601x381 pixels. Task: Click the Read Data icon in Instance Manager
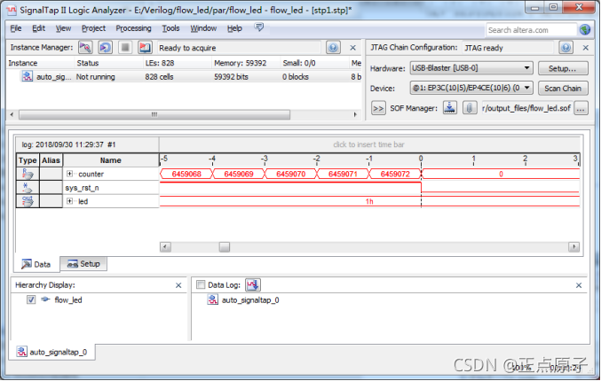[x=145, y=48]
